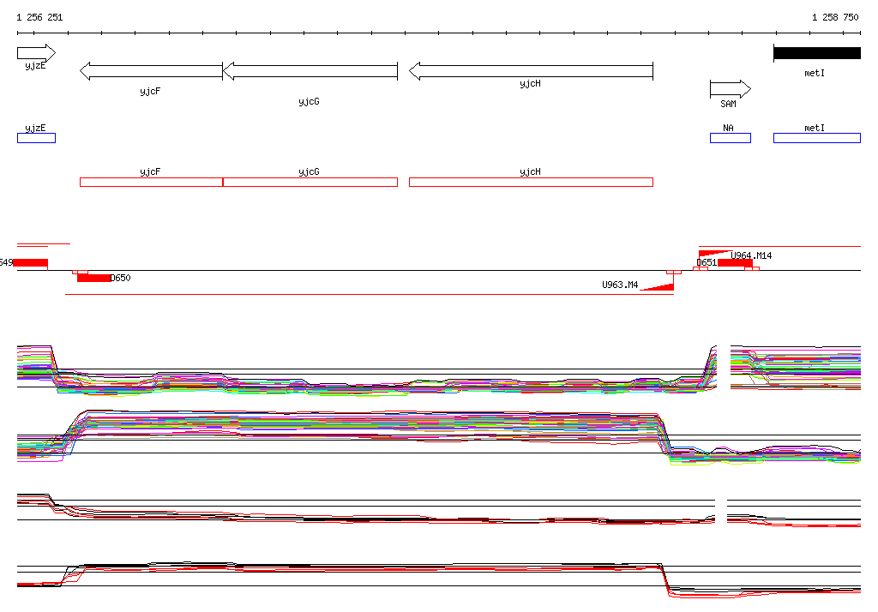Select the SAM riboswitch arrow
The height and width of the screenshot is (612, 878).
pyautogui.click(x=730, y=89)
